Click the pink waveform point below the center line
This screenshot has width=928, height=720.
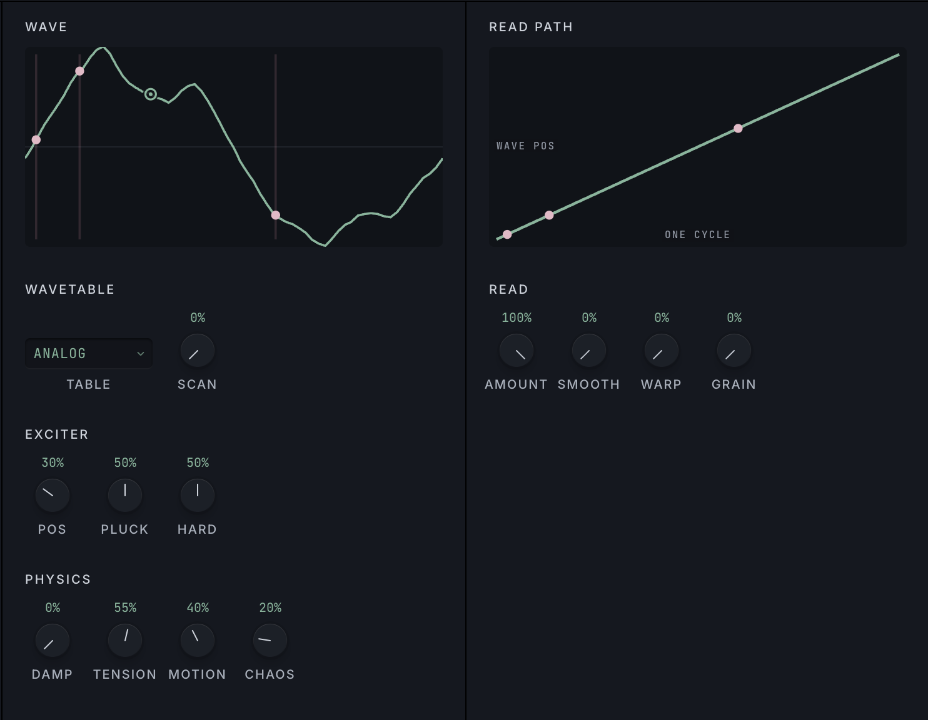point(276,215)
